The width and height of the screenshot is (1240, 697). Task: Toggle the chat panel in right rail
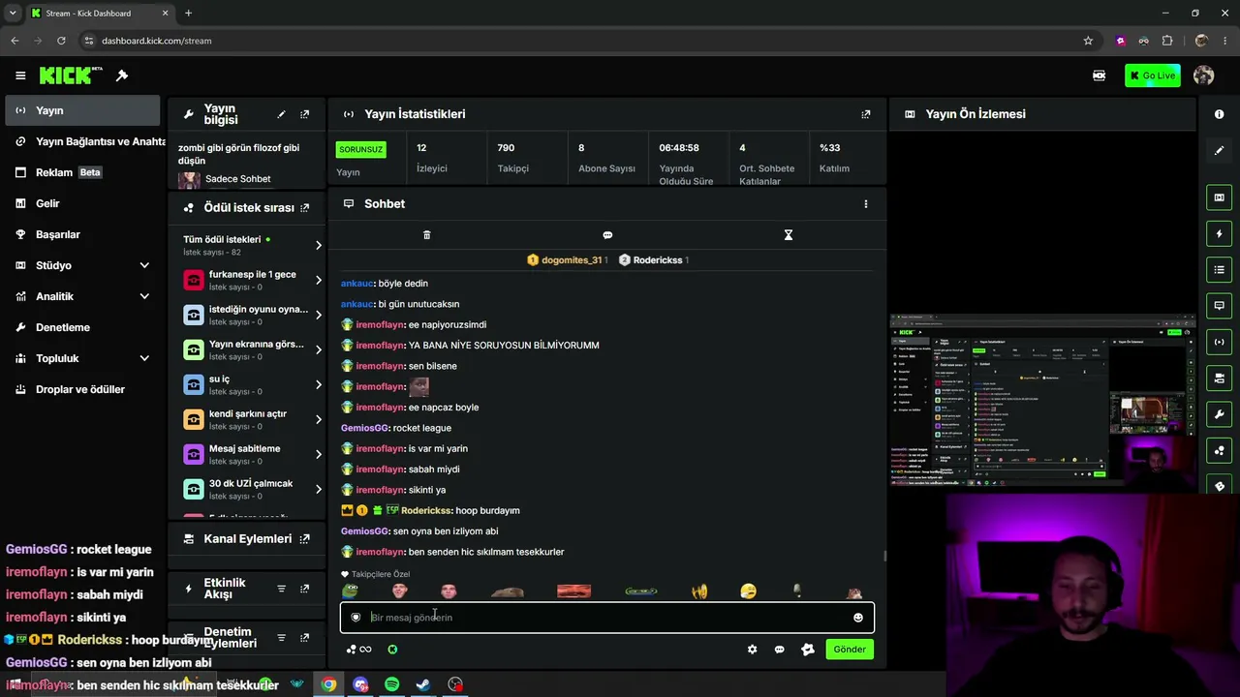point(1220,306)
